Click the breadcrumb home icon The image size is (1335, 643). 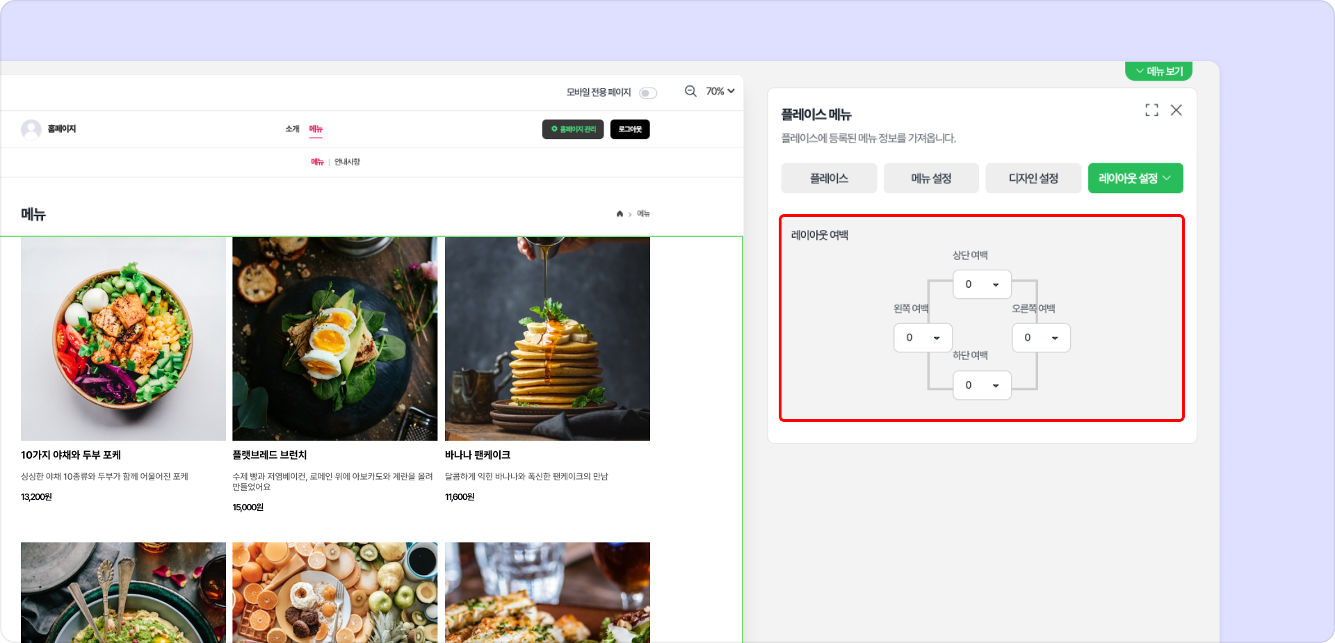point(620,213)
